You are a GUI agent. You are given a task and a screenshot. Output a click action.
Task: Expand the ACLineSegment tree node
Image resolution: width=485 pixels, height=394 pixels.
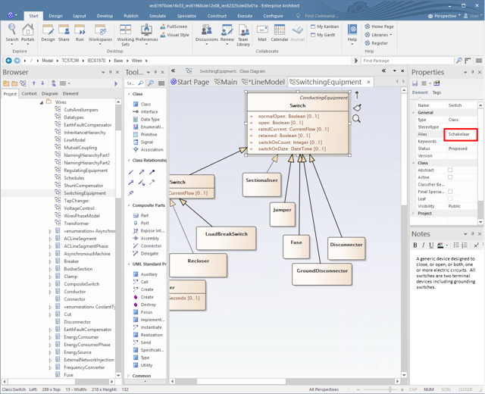click(x=50, y=239)
